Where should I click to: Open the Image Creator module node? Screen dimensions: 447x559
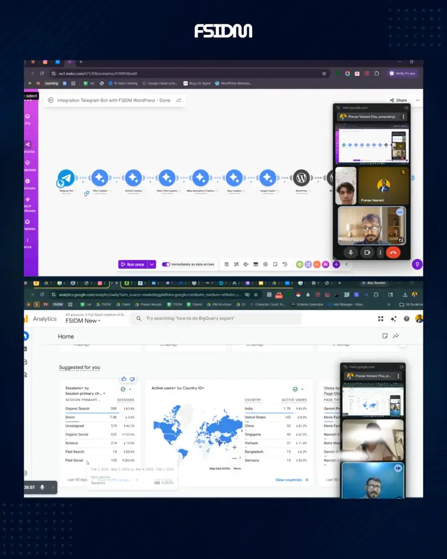(268, 178)
